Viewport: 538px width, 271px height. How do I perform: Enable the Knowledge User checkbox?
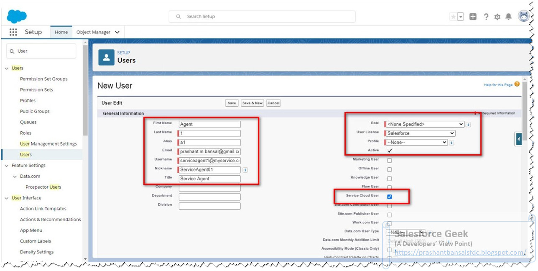pos(390,179)
